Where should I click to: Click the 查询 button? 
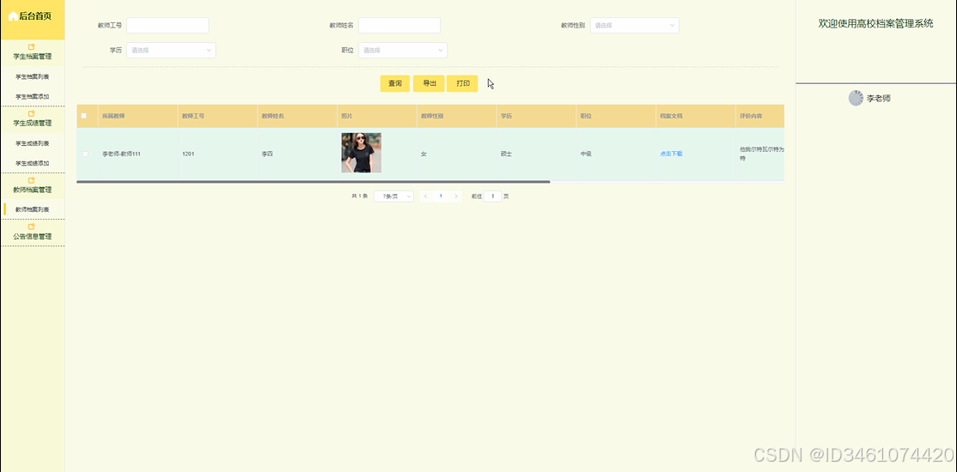point(395,83)
